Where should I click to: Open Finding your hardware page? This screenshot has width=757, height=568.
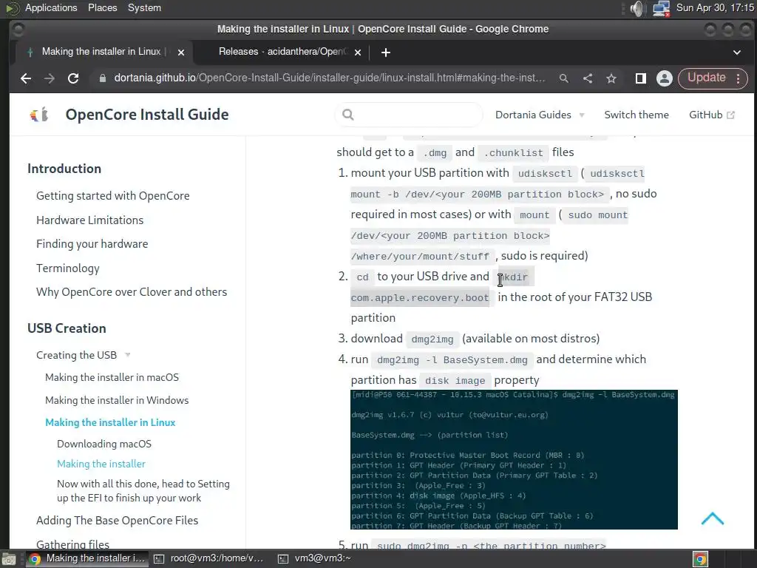92,244
